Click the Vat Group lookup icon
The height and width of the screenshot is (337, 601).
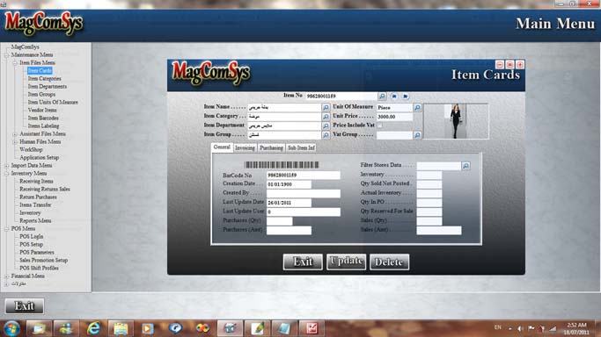point(417,135)
